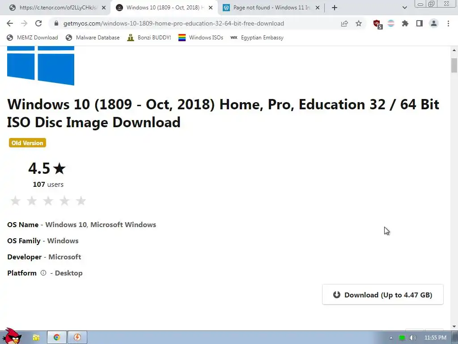
Task: Open the orange lightning taskbar app
Action: tap(77, 337)
